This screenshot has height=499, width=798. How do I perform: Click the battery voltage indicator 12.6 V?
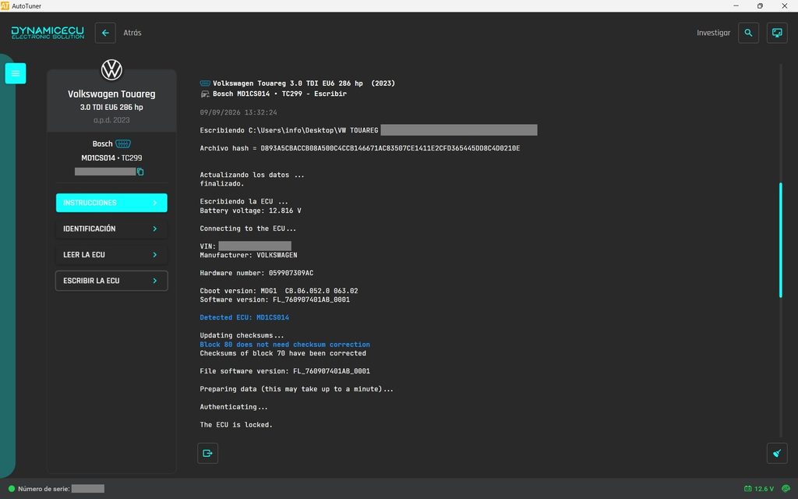759,489
